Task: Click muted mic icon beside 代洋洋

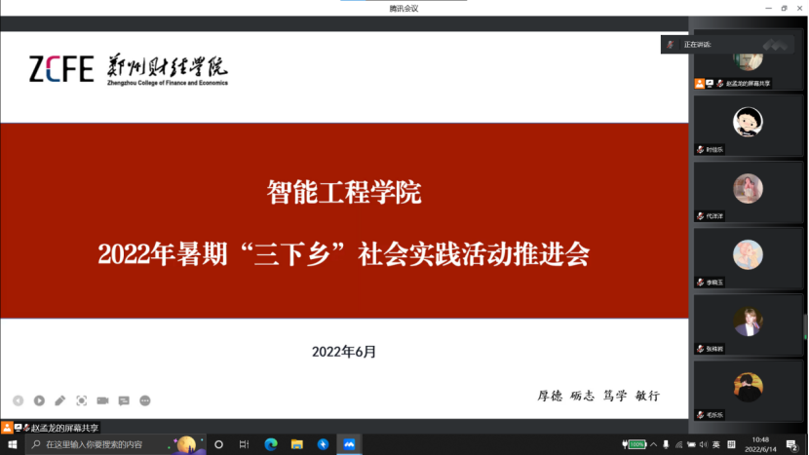Action: coord(700,216)
